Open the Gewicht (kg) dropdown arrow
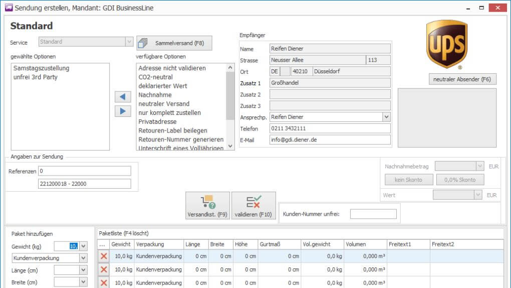 click(84, 246)
